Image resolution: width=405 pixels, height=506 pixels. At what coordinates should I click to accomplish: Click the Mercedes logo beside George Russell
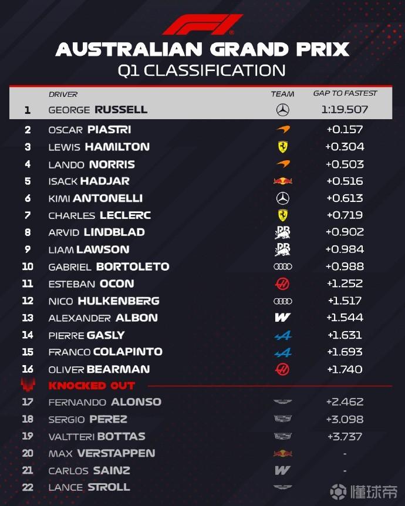[x=282, y=110]
